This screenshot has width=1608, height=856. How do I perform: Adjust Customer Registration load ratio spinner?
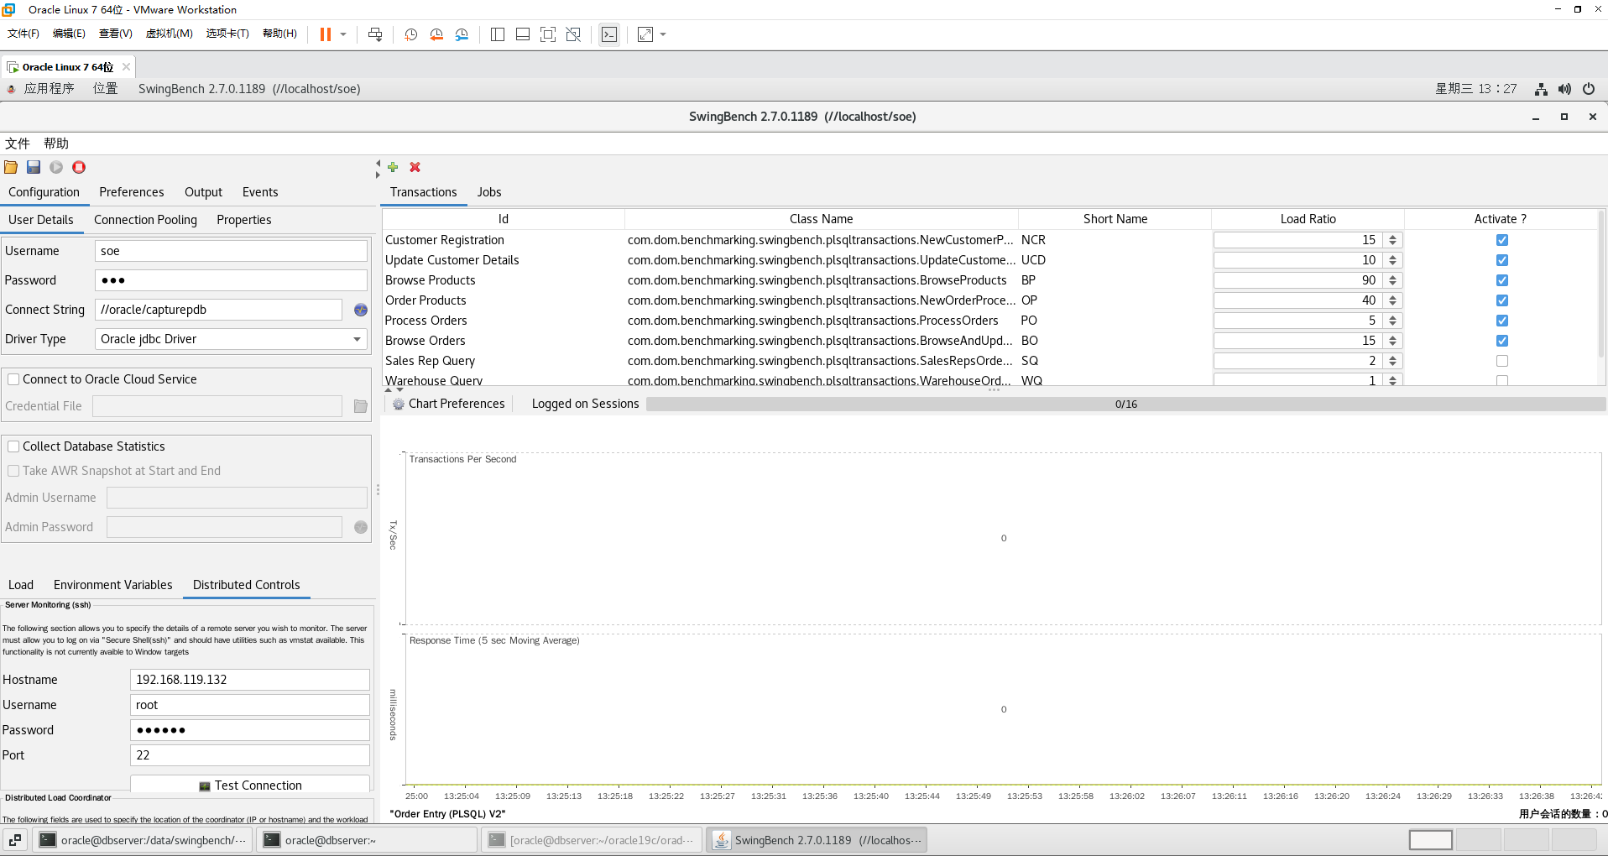click(1392, 240)
